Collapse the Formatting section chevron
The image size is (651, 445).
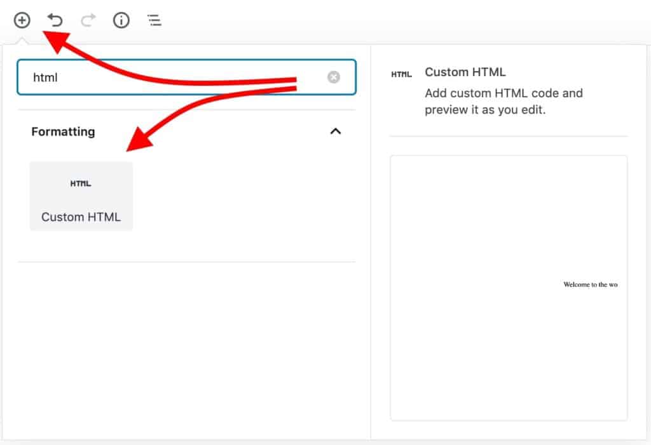pyautogui.click(x=336, y=131)
